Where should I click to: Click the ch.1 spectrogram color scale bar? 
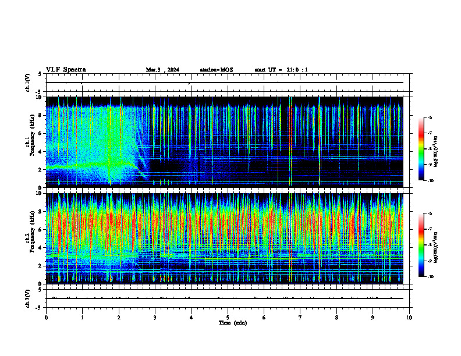(421, 149)
